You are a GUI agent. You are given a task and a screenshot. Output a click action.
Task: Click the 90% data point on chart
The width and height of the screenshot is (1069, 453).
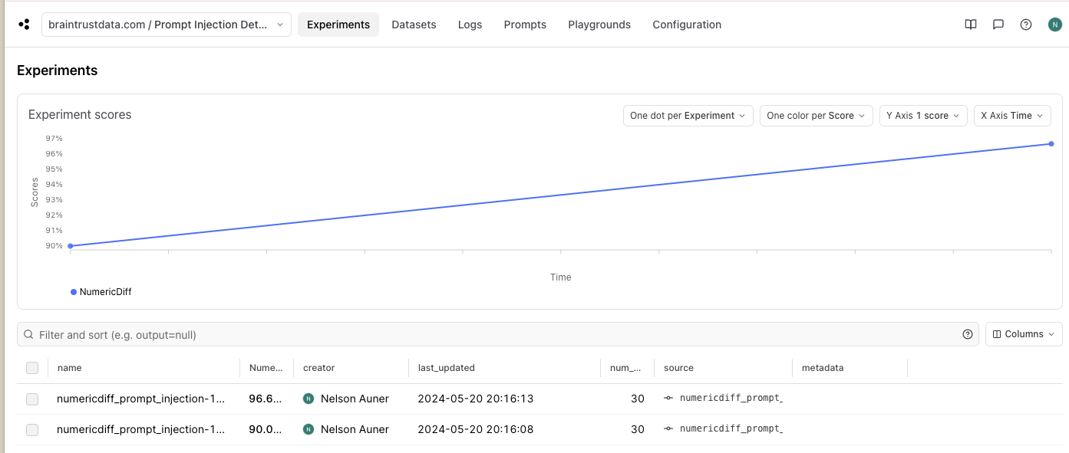pos(71,246)
